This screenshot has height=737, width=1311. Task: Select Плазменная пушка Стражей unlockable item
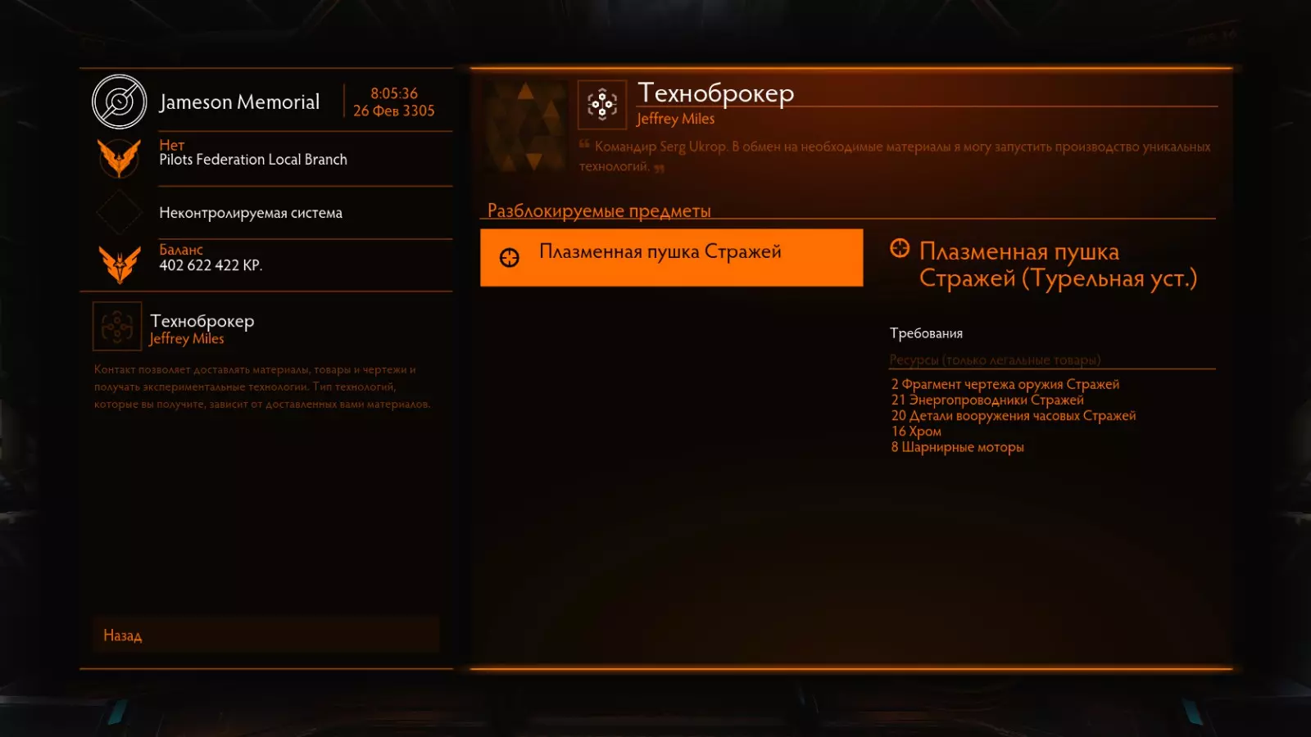tap(671, 257)
